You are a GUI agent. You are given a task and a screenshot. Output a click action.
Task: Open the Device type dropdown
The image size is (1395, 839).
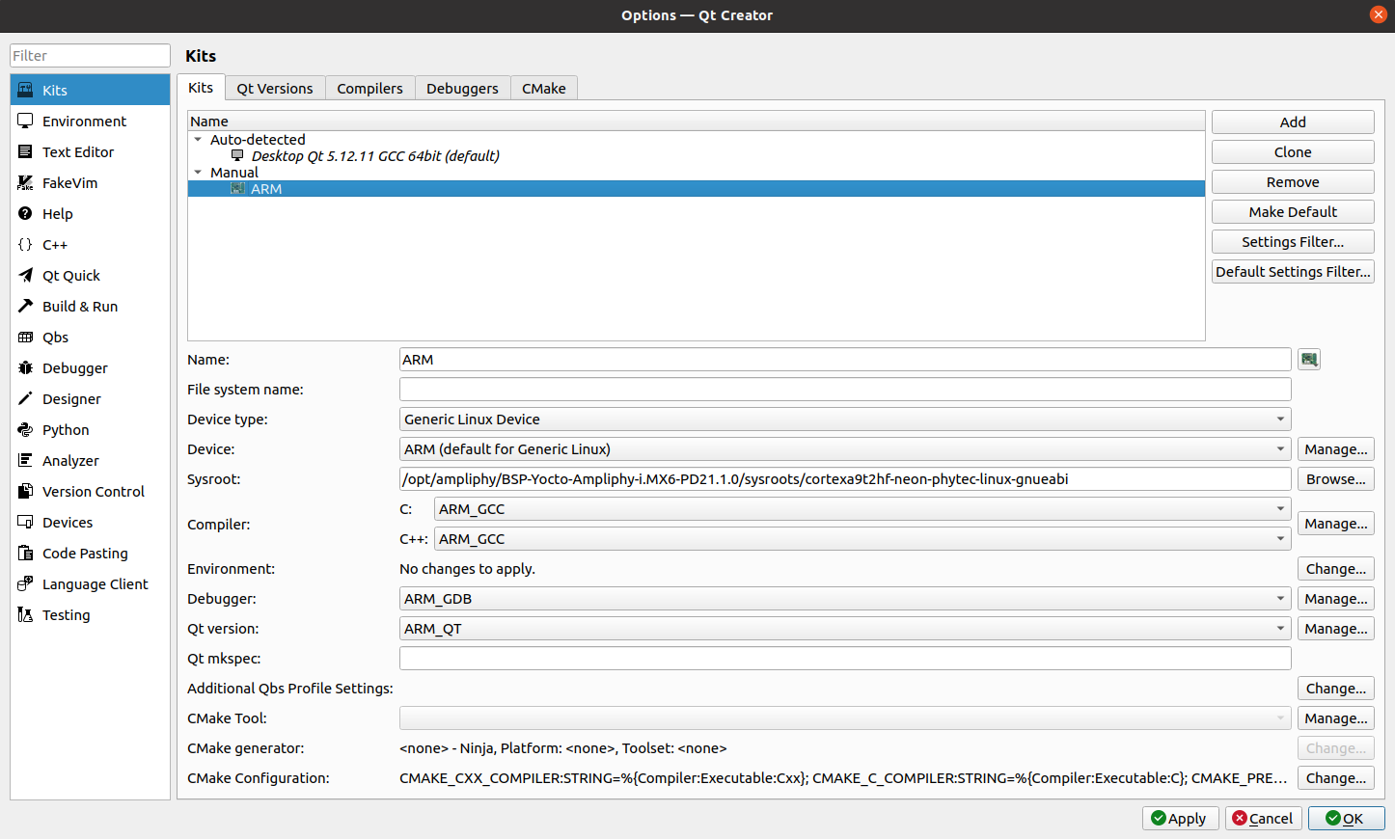coord(845,419)
